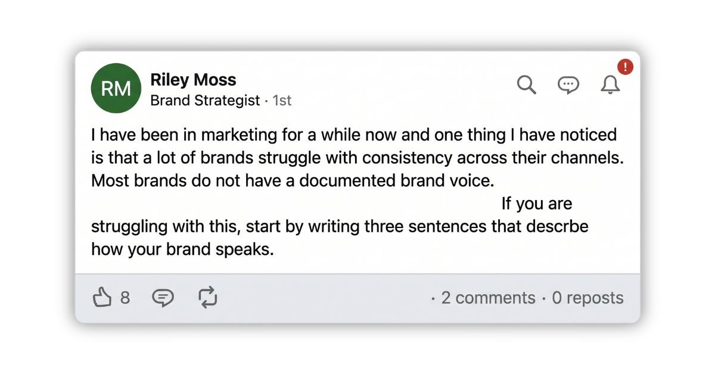
Task: Click the search magnifying glass icon
Action: click(526, 85)
